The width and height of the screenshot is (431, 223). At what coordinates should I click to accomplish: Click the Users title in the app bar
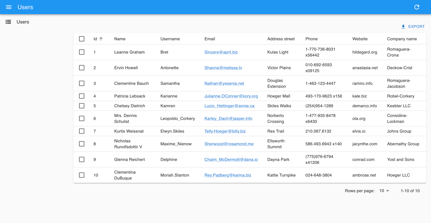coord(25,7)
